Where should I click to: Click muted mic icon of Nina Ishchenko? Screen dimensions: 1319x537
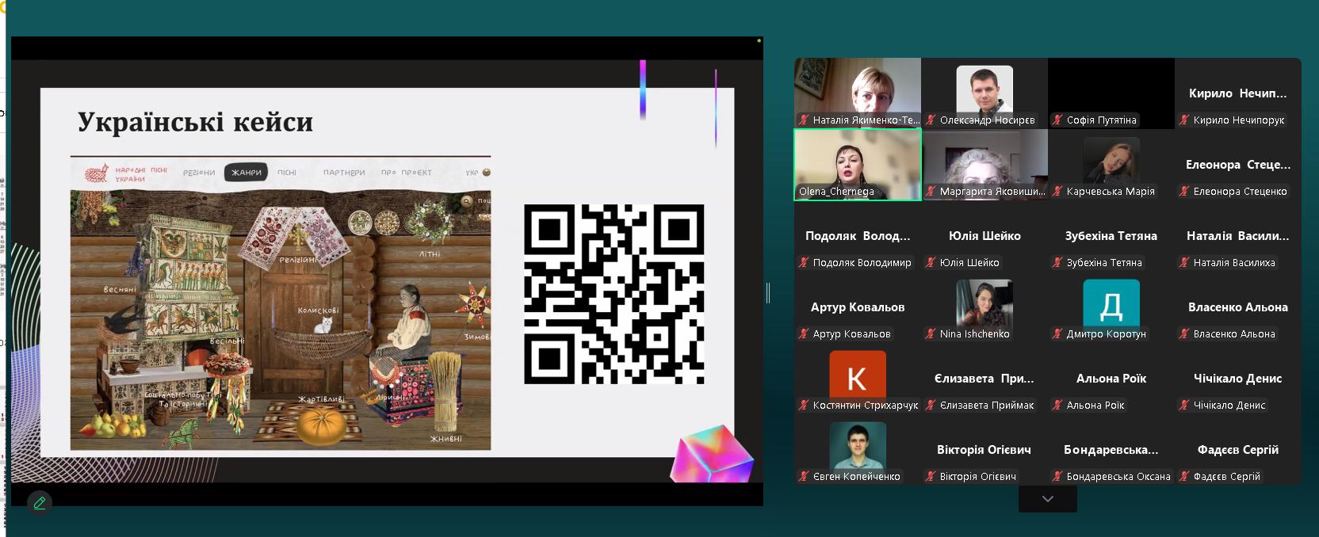[931, 334]
